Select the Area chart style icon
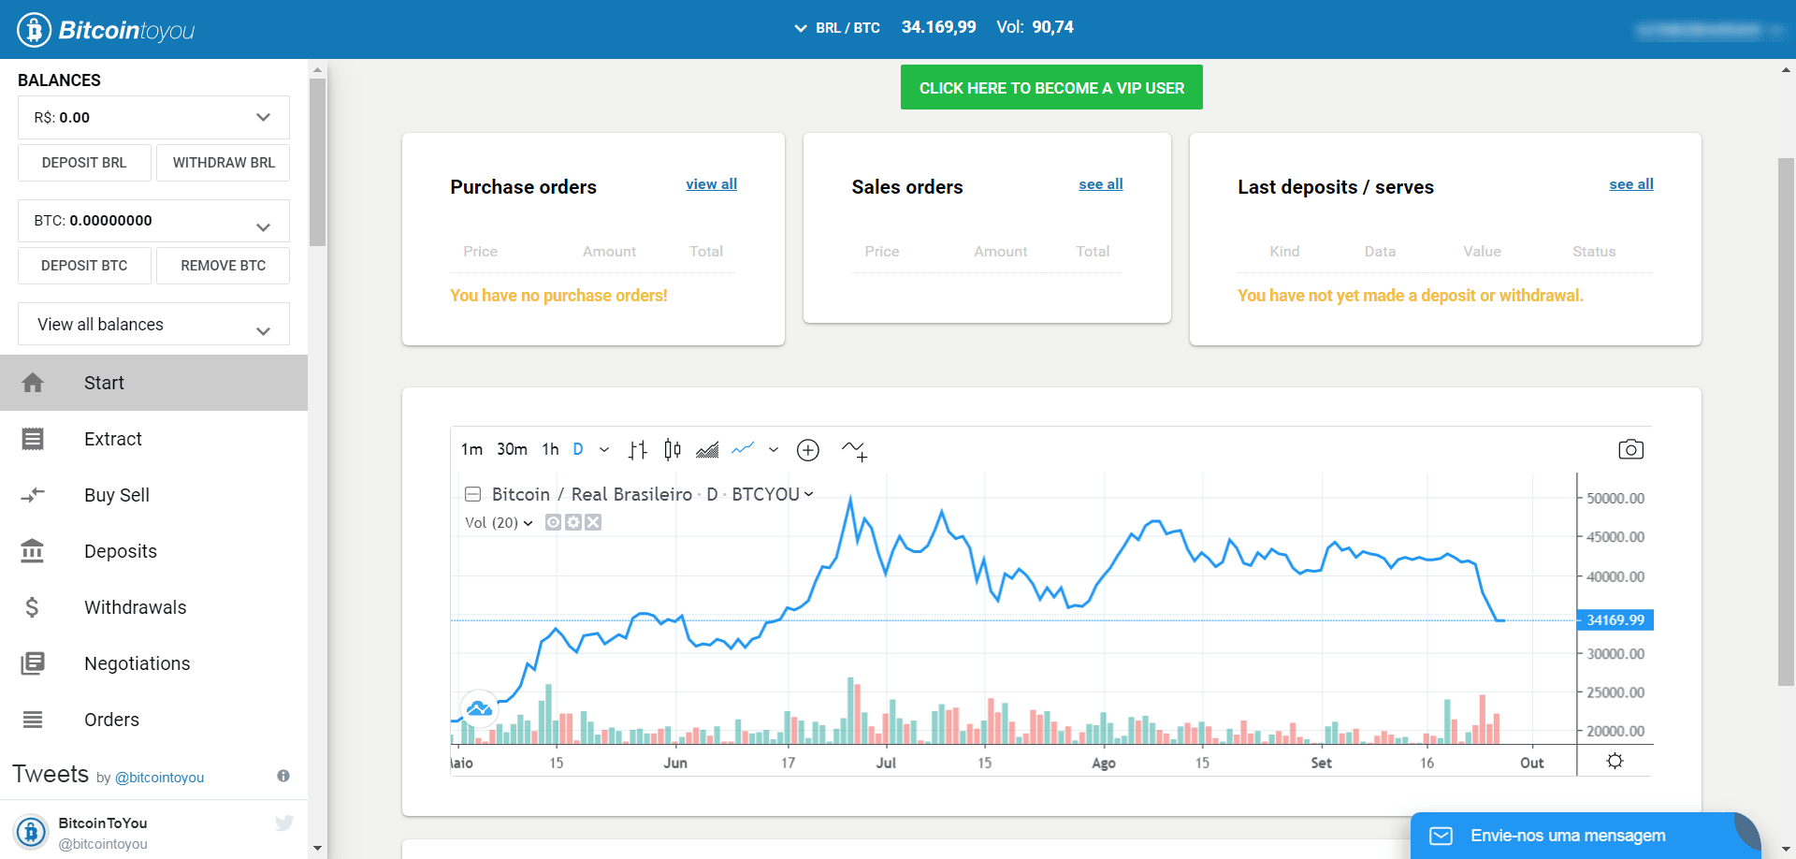 point(707,450)
